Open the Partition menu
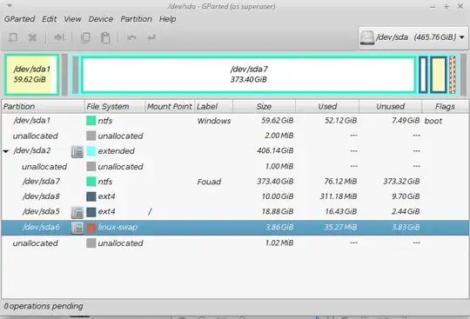This screenshot has height=319, width=470. point(136,19)
